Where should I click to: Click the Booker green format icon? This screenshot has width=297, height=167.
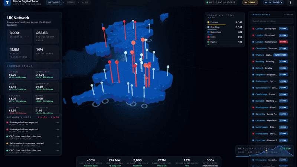[208, 42]
